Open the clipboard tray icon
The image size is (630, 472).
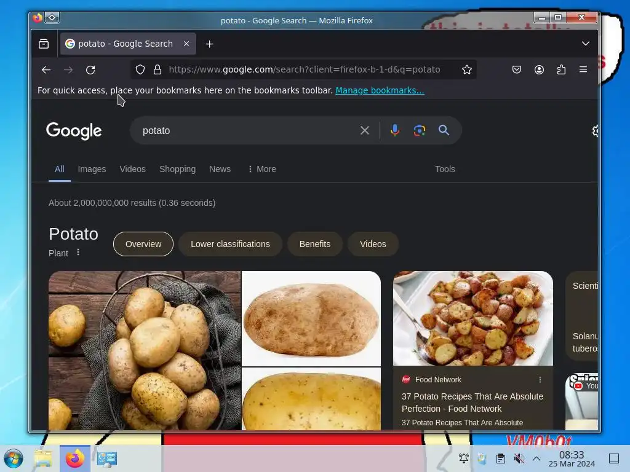coord(500,458)
